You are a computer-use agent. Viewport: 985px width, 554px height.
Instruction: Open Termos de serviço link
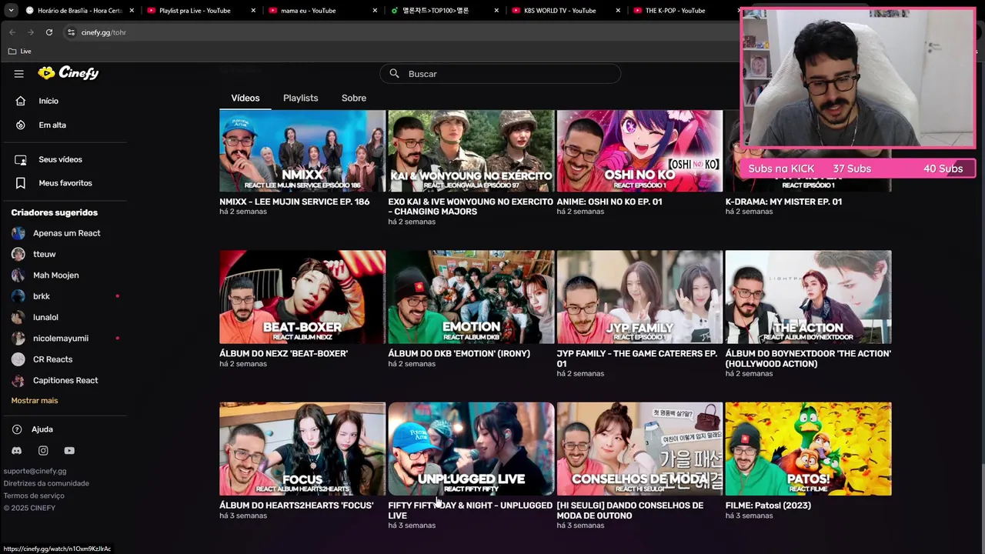34,496
